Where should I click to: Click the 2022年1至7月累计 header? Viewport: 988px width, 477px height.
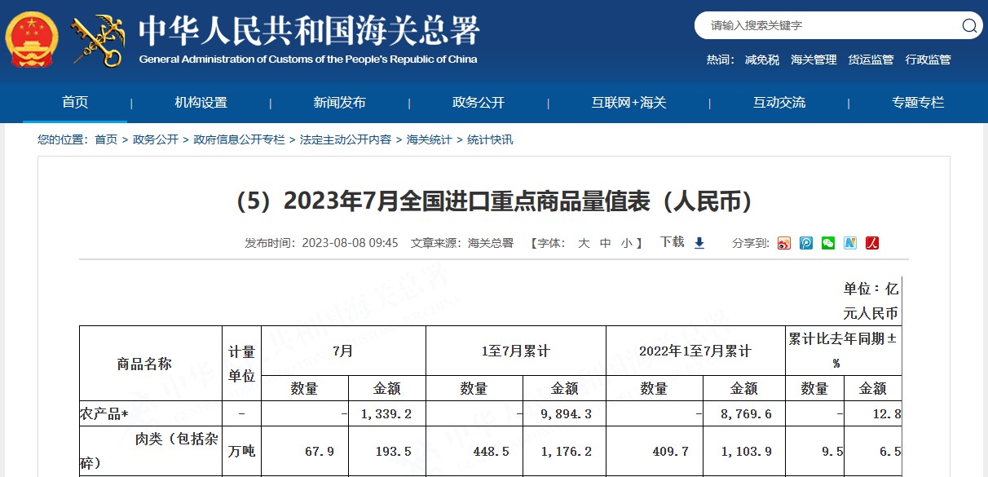pyautogui.click(x=695, y=351)
